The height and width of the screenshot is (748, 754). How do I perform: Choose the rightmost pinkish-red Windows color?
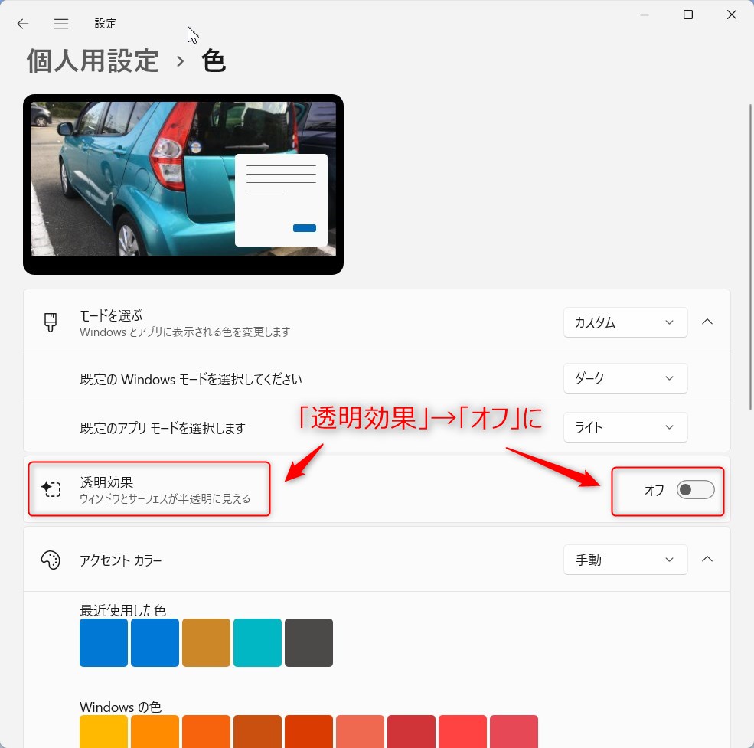pos(514,732)
